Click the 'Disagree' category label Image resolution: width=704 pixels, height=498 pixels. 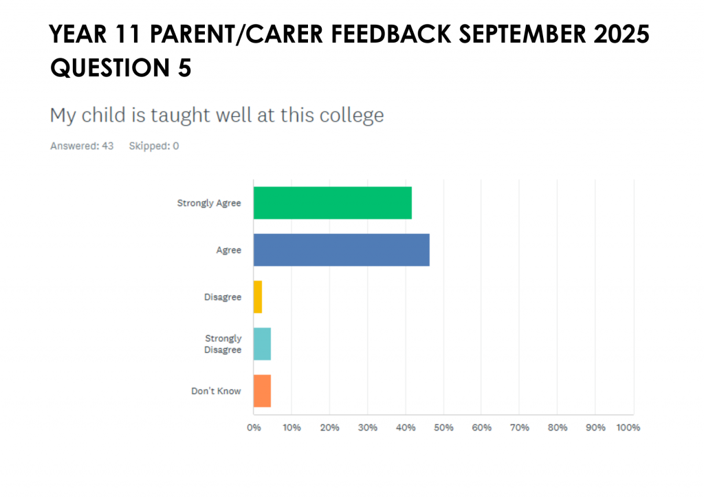coord(223,297)
